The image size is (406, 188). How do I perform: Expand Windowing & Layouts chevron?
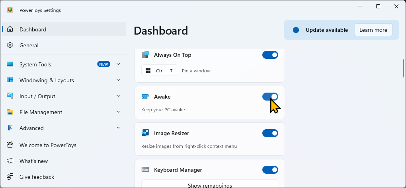pos(118,80)
